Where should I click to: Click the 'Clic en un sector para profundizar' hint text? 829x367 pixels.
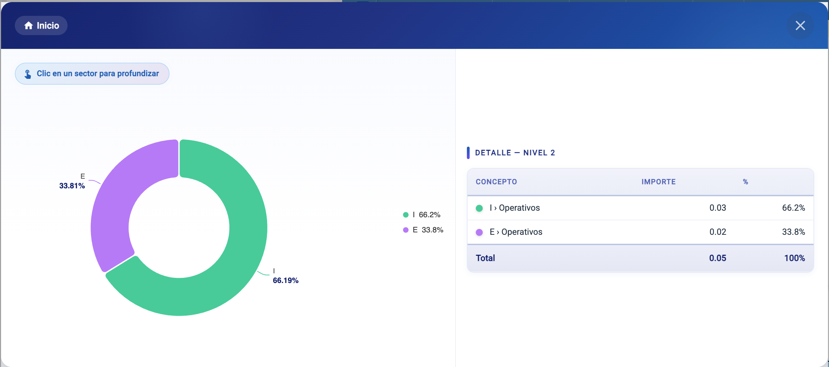98,74
